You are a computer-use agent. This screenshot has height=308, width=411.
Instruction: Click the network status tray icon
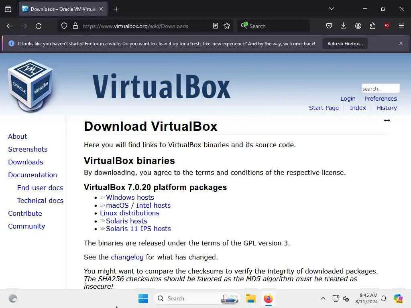336,298
